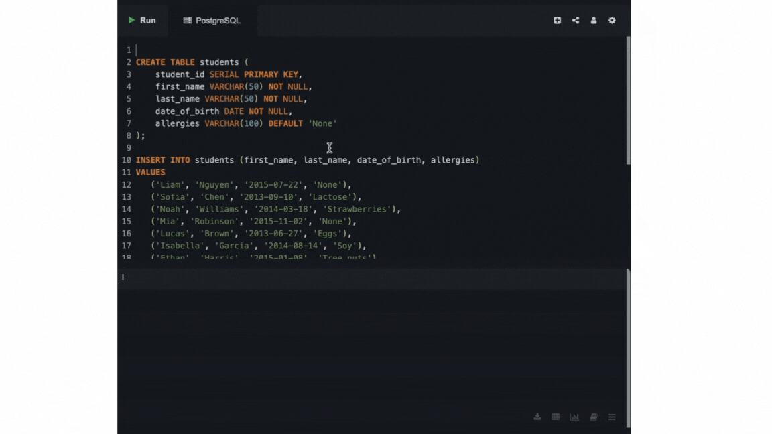Image resolution: width=772 pixels, height=434 pixels.
Task: Click 'Williams' on line 14
Action: [x=219, y=210]
